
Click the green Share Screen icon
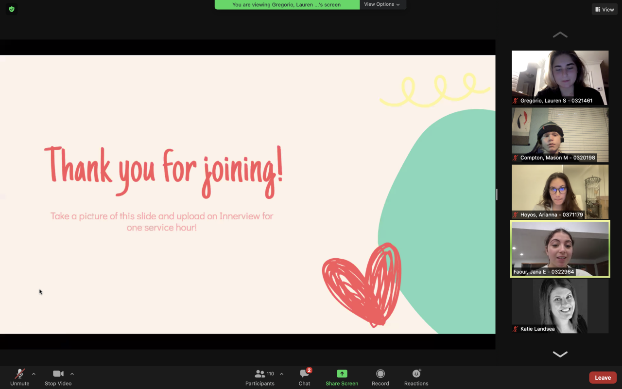click(342, 373)
